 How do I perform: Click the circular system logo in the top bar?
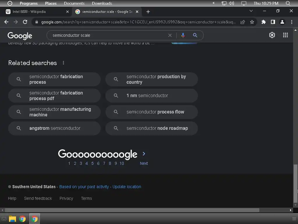pos(10,3)
